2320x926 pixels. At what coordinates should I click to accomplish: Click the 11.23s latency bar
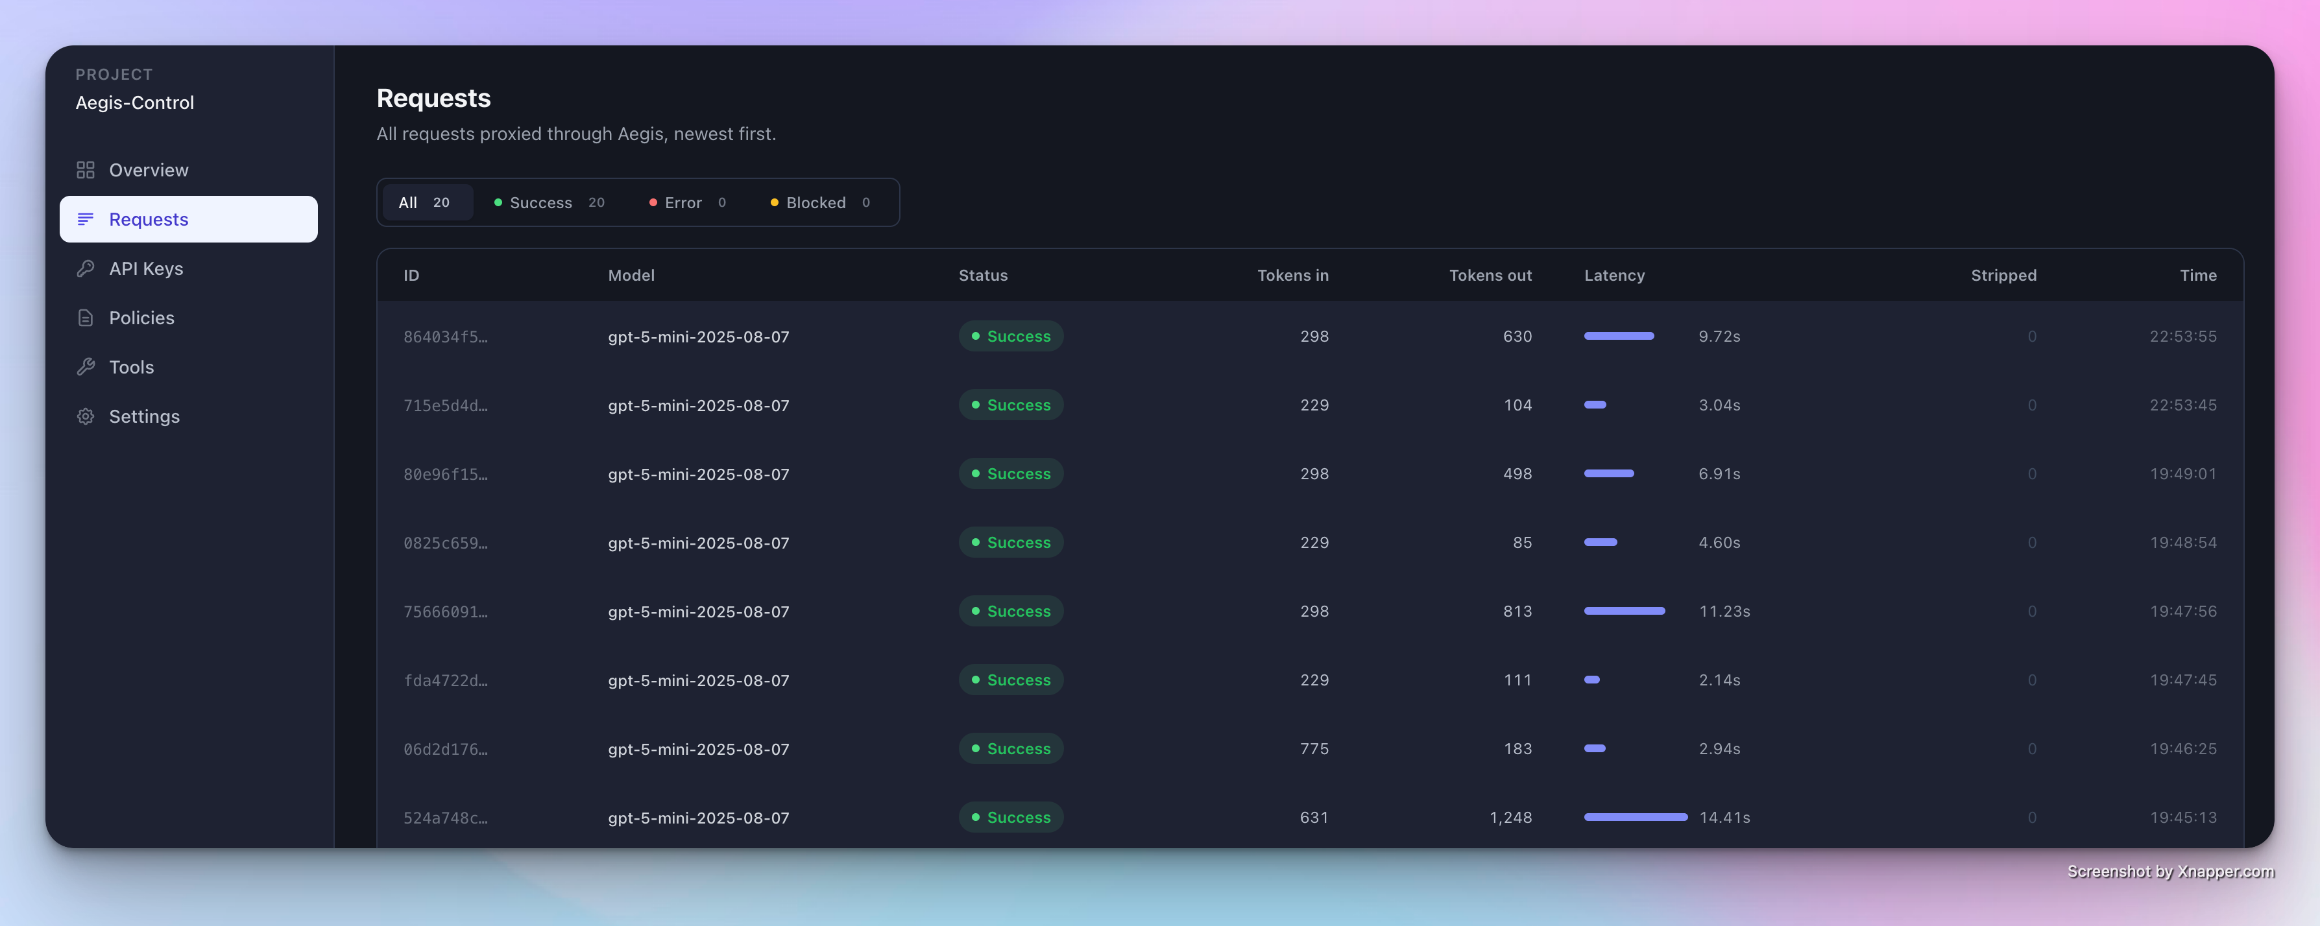[x=1624, y=611]
